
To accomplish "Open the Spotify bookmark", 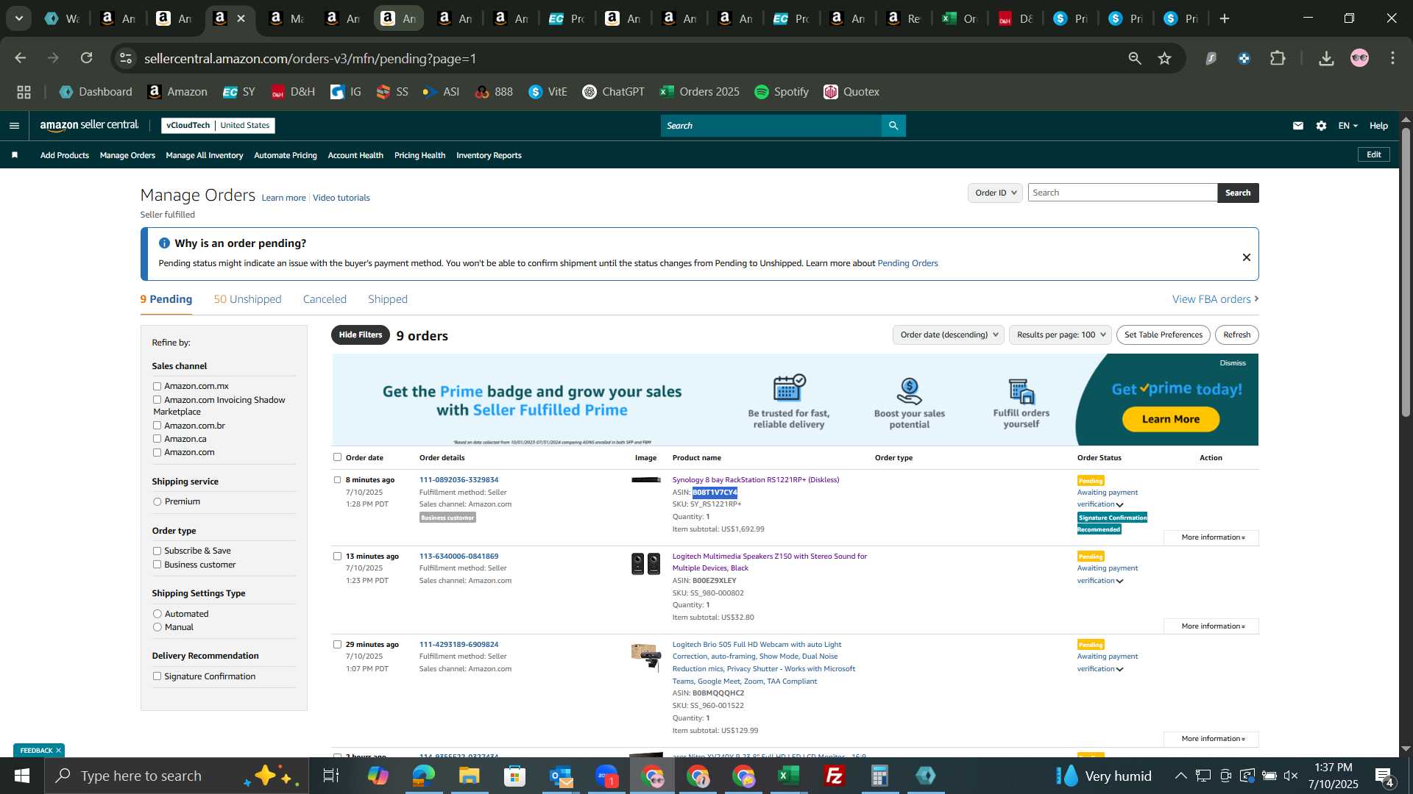I will coord(782,92).
